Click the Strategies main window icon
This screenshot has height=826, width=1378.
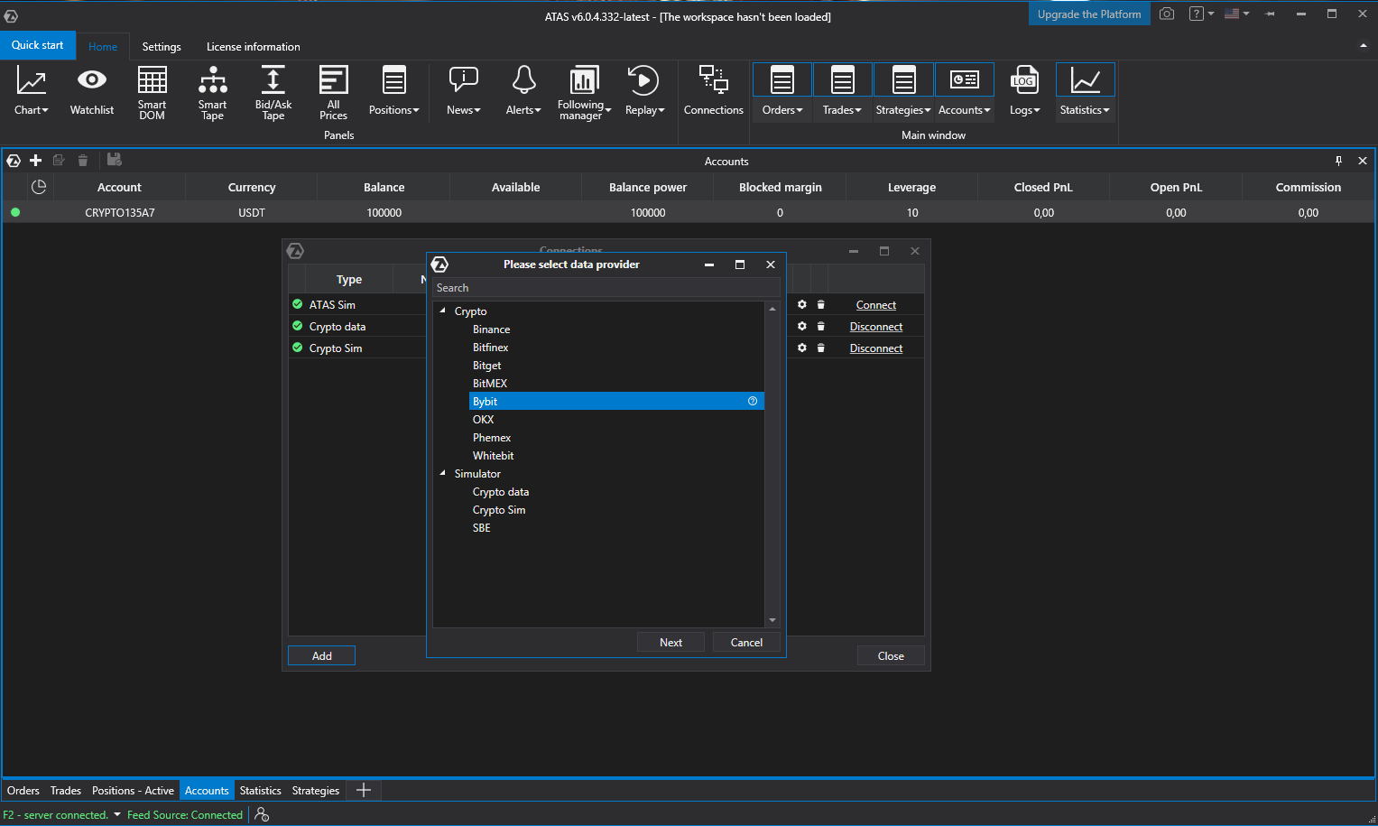tap(903, 80)
